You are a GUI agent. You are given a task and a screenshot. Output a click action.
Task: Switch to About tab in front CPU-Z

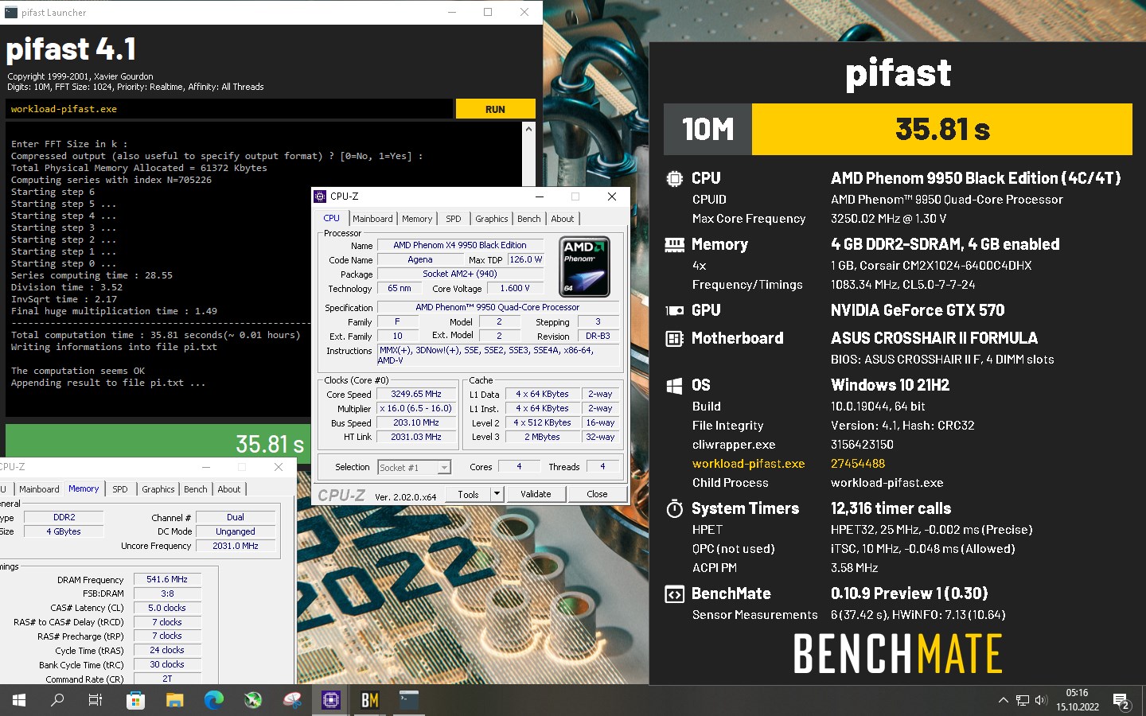click(x=563, y=219)
